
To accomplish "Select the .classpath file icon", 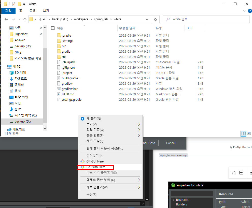I will (59, 62).
